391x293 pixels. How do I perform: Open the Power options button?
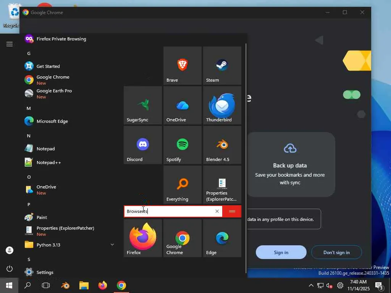tap(10, 269)
